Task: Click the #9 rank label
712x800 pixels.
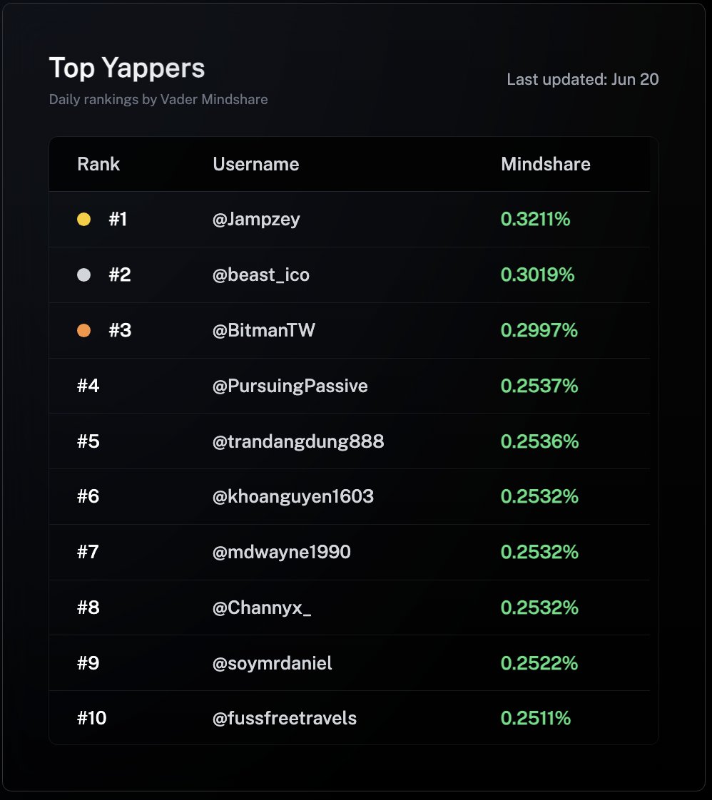Action: [x=88, y=663]
